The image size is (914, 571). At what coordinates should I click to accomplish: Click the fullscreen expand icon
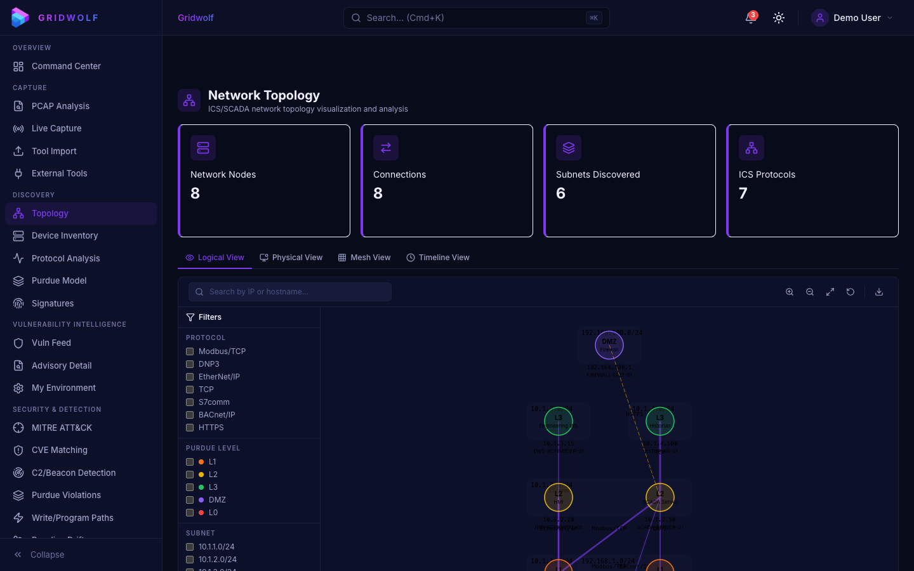(830, 292)
